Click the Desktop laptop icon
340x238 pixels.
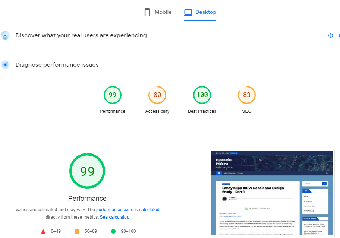click(x=188, y=12)
